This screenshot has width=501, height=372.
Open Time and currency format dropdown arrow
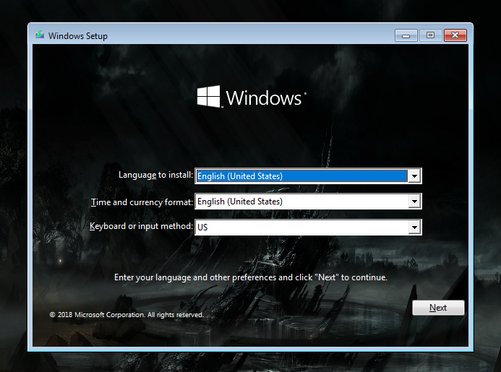414,202
